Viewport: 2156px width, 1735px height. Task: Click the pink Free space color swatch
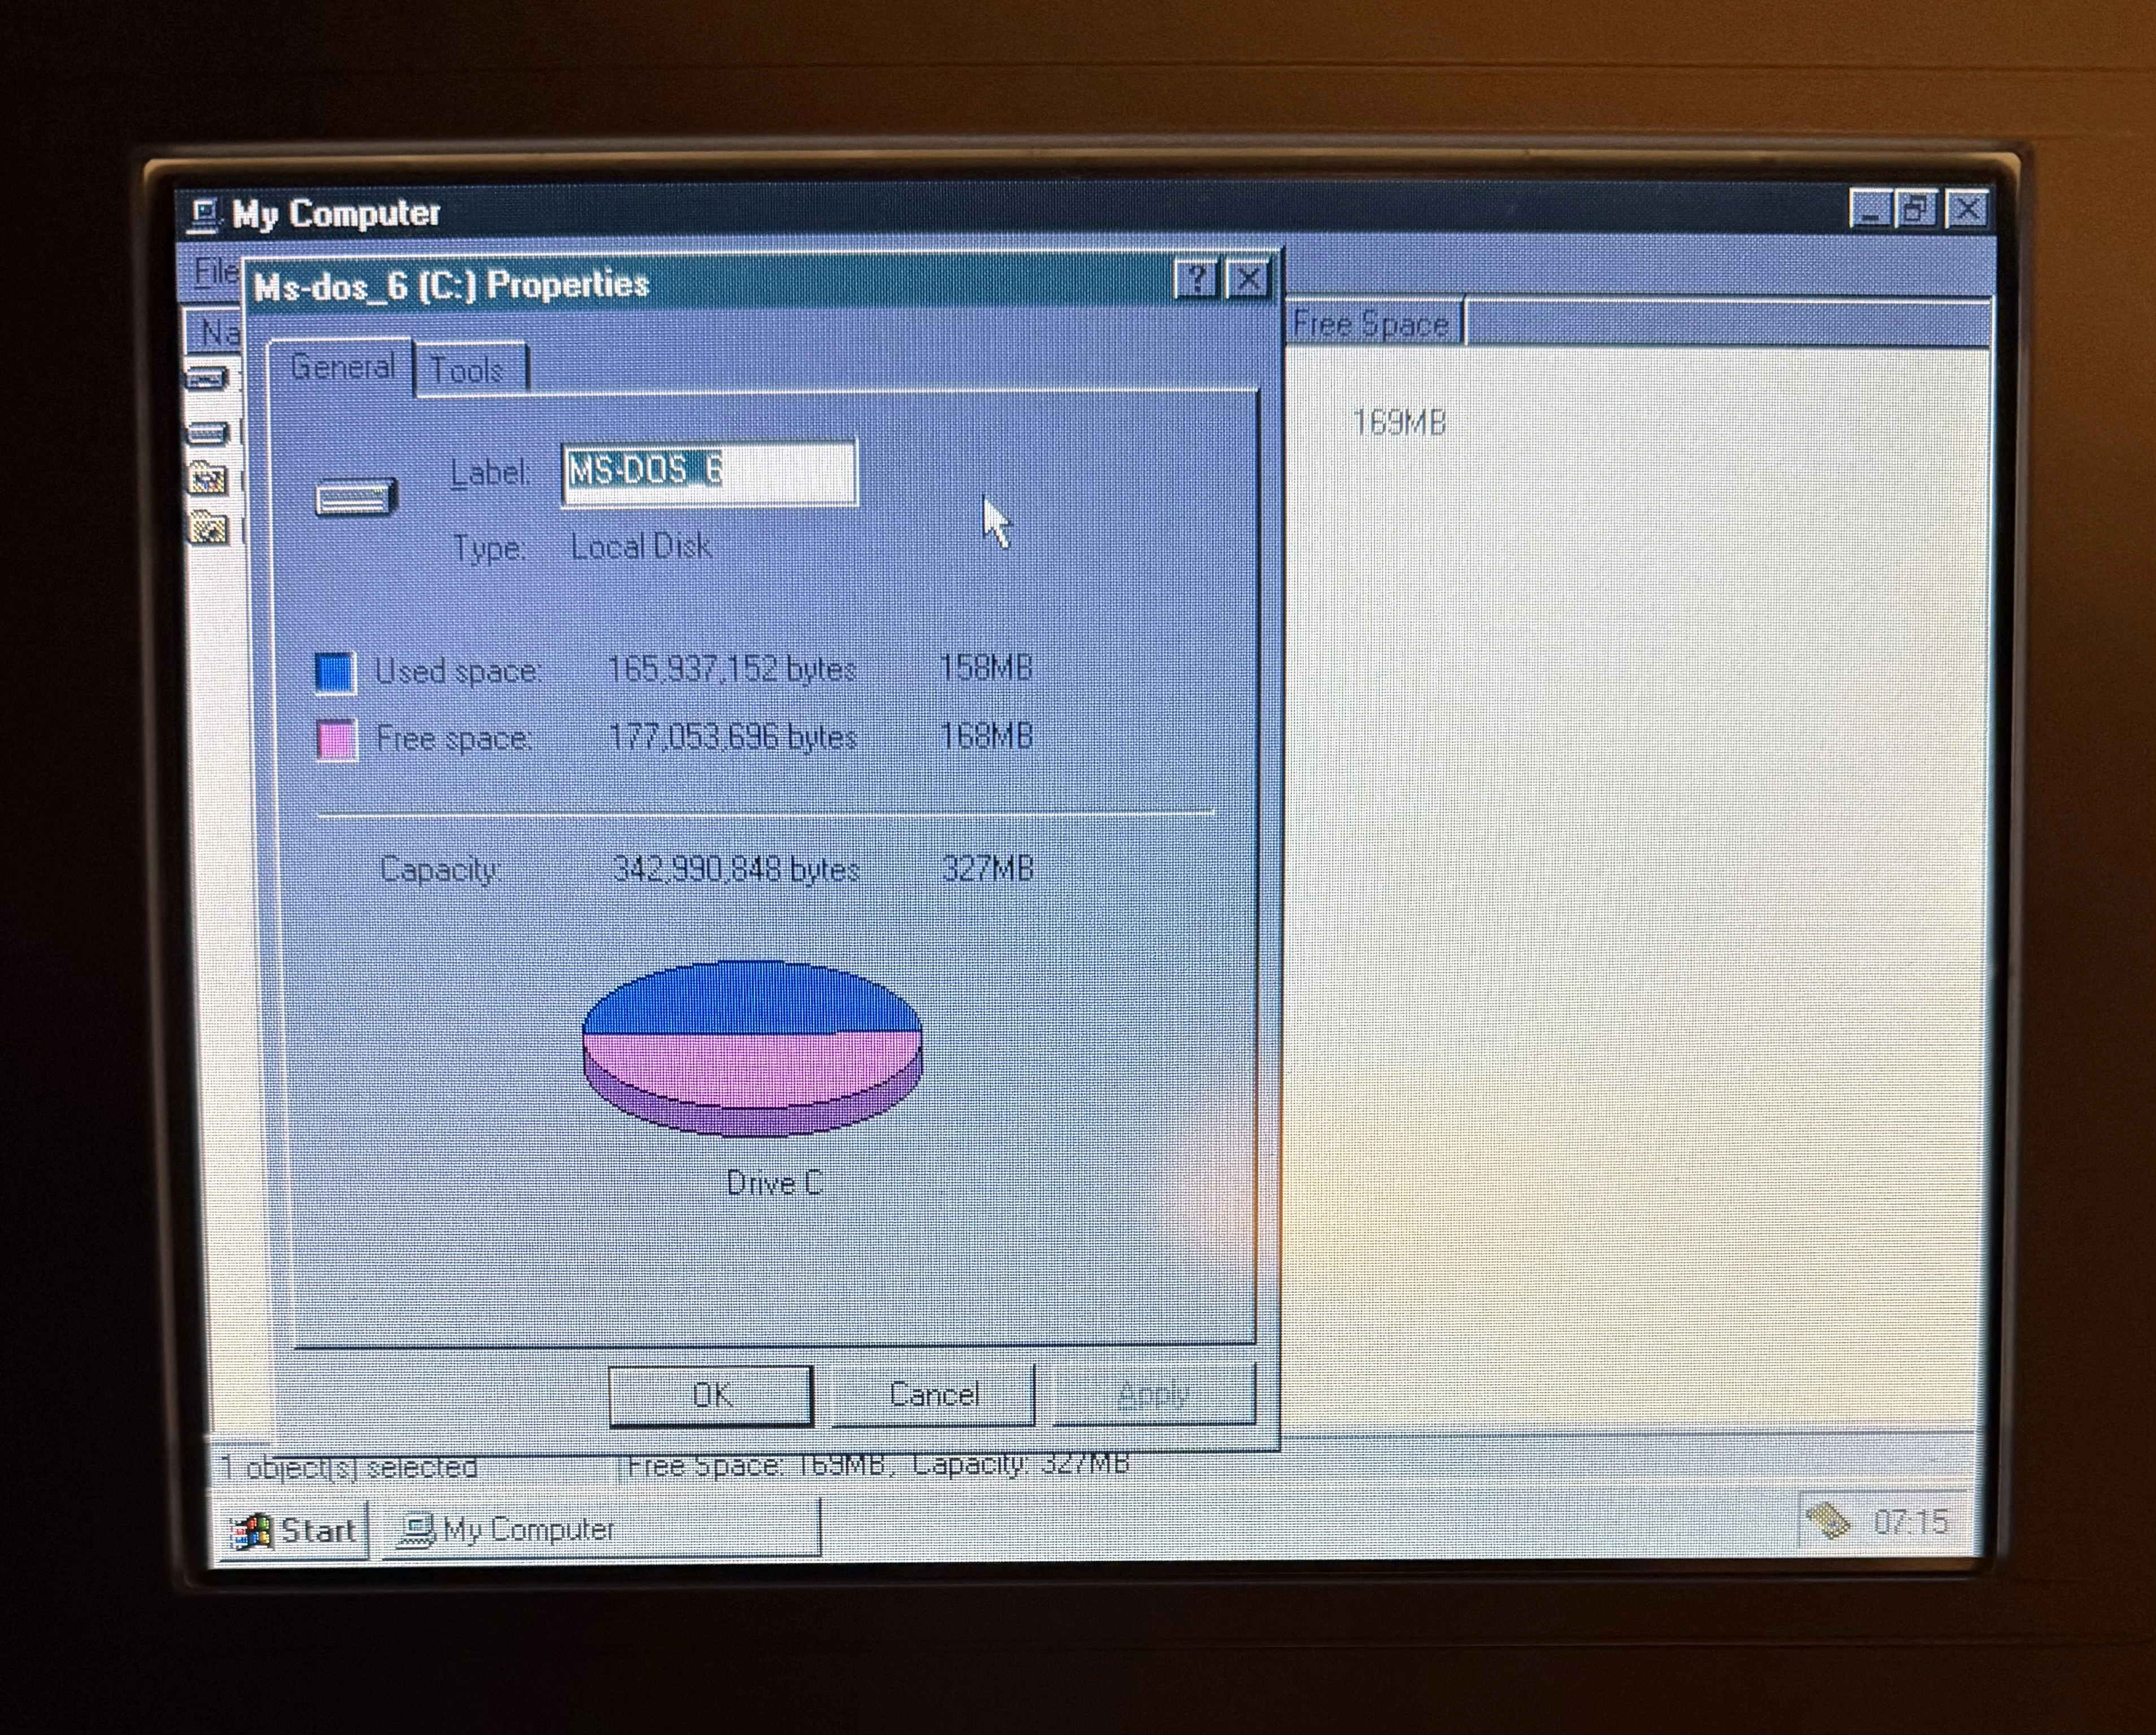[x=336, y=740]
